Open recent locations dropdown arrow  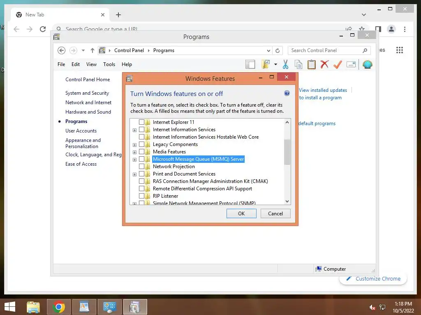click(x=83, y=50)
